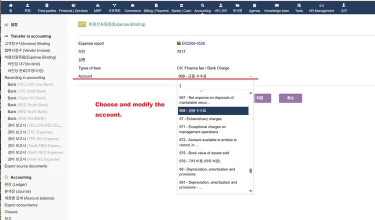Click the account list scrollbar thumb

click(x=250, y=170)
